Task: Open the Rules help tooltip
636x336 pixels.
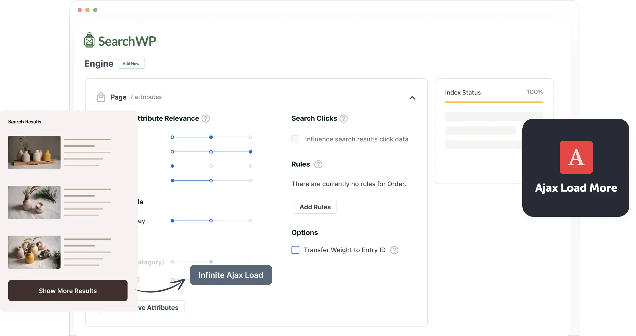Action: 318,164
